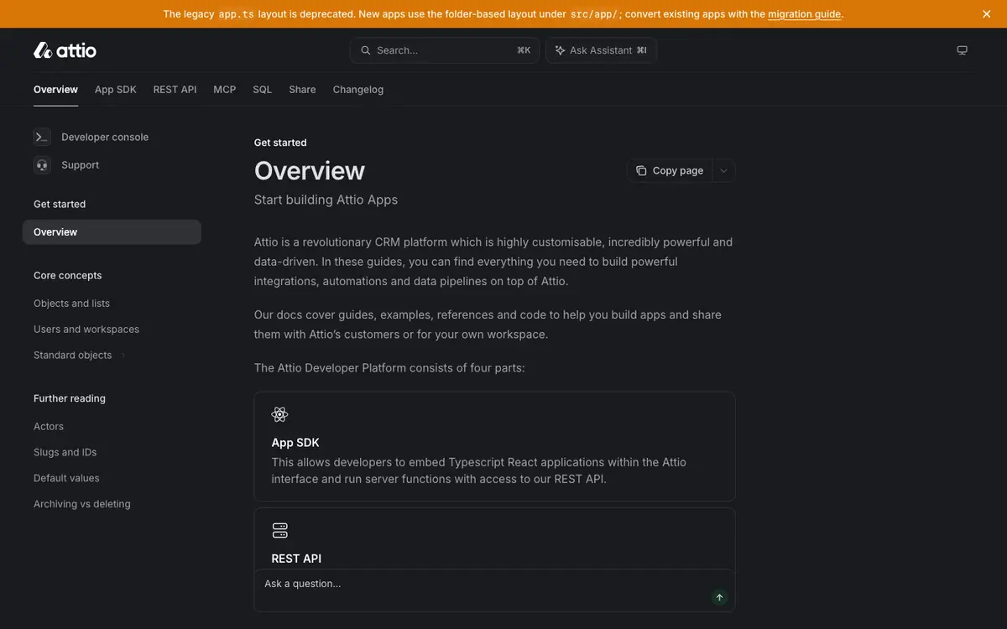Click the REST API server icon
The height and width of the screenshot is (629, 1007).
coord(280,531)
